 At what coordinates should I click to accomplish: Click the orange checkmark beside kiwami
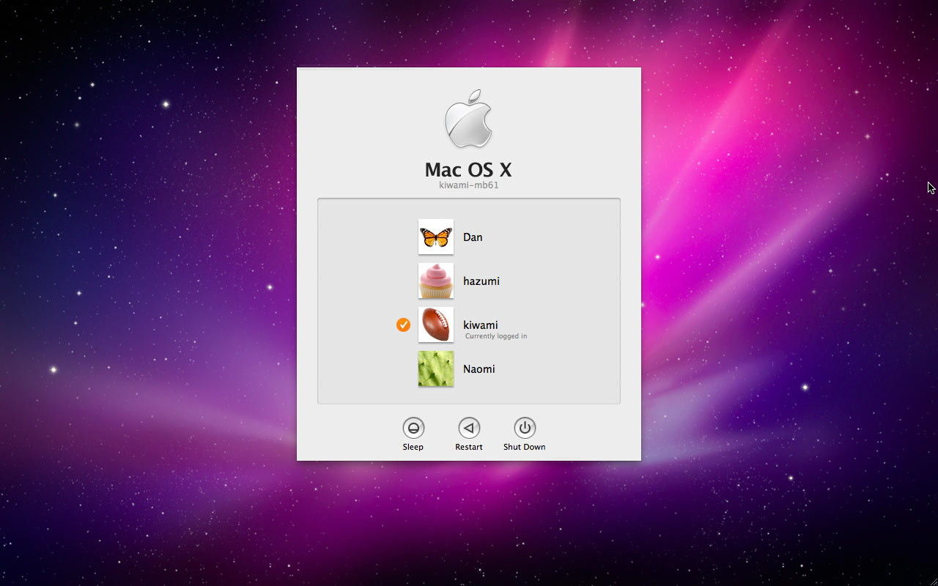(x=403, y=324)
